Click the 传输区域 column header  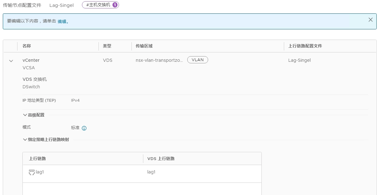pos(144,46)
